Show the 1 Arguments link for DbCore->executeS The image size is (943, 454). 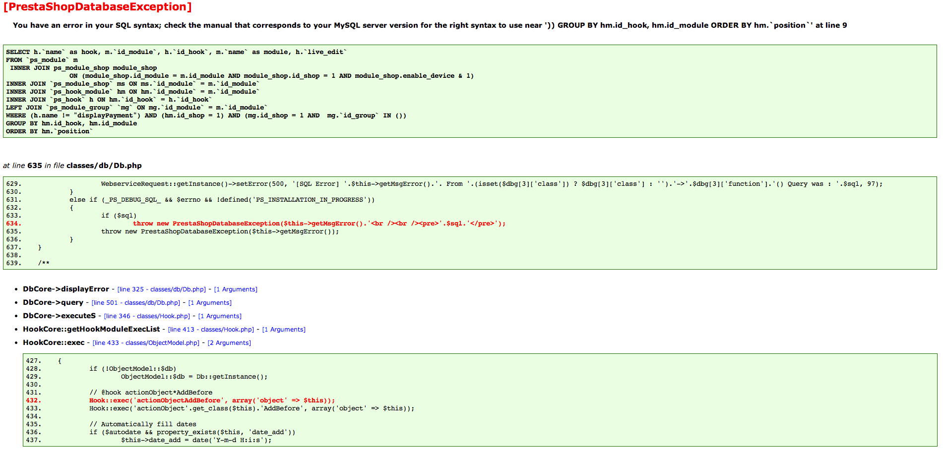pyautogui.click(x=220, y=316)
